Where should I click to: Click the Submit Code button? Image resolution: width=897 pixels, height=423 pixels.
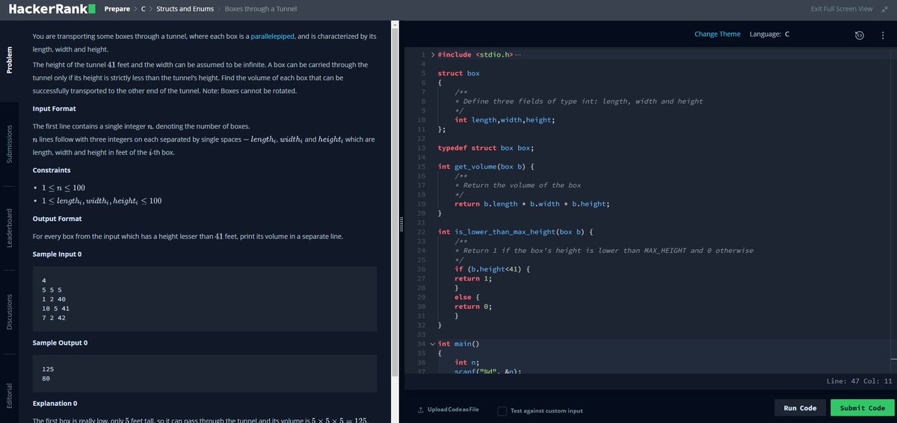(863, 408)
